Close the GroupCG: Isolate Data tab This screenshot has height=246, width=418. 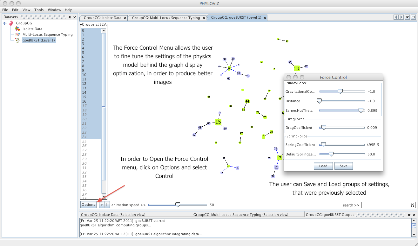click(125, 18)
